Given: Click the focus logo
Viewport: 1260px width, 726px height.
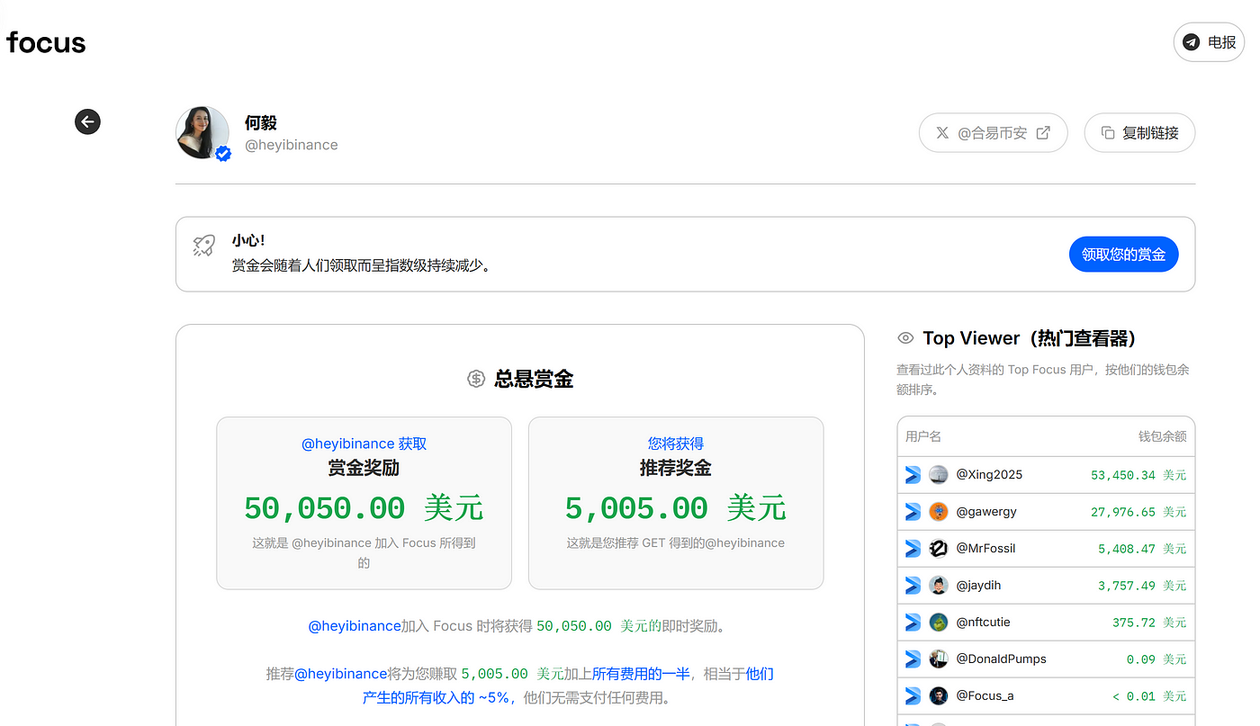Looking at the screenshot, I should click(46, 42).
